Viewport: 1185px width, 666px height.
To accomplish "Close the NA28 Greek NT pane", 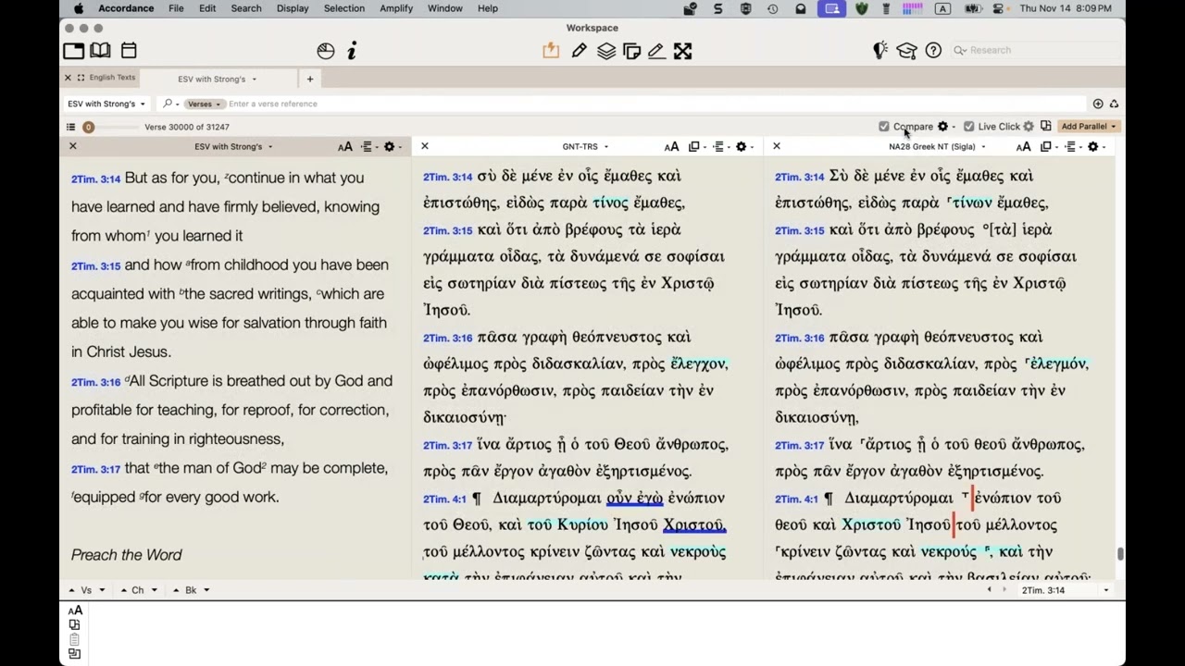I will (x=777, y=146).
